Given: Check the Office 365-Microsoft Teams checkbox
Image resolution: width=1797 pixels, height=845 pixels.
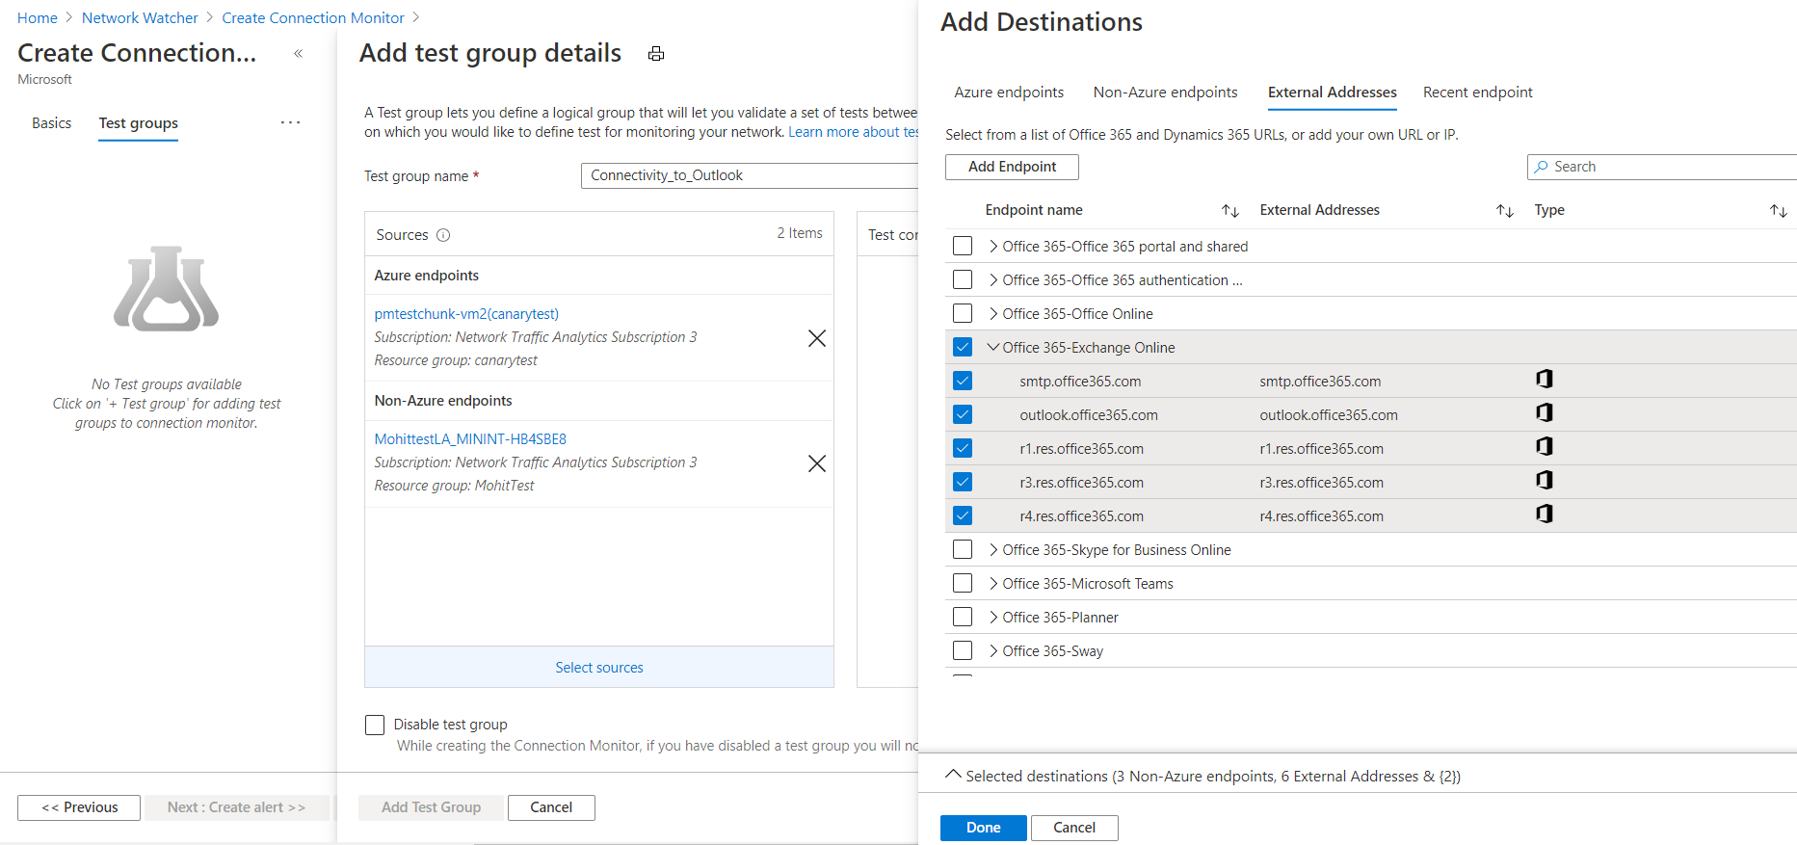Looking at the screenshot, I should (963, 583).
